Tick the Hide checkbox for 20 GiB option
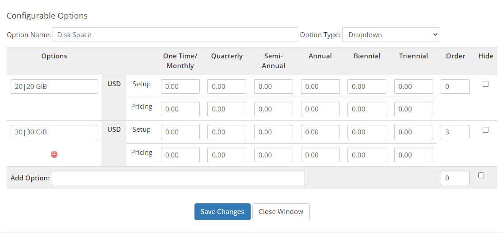The image size is (503, 233). pos(485,84)
